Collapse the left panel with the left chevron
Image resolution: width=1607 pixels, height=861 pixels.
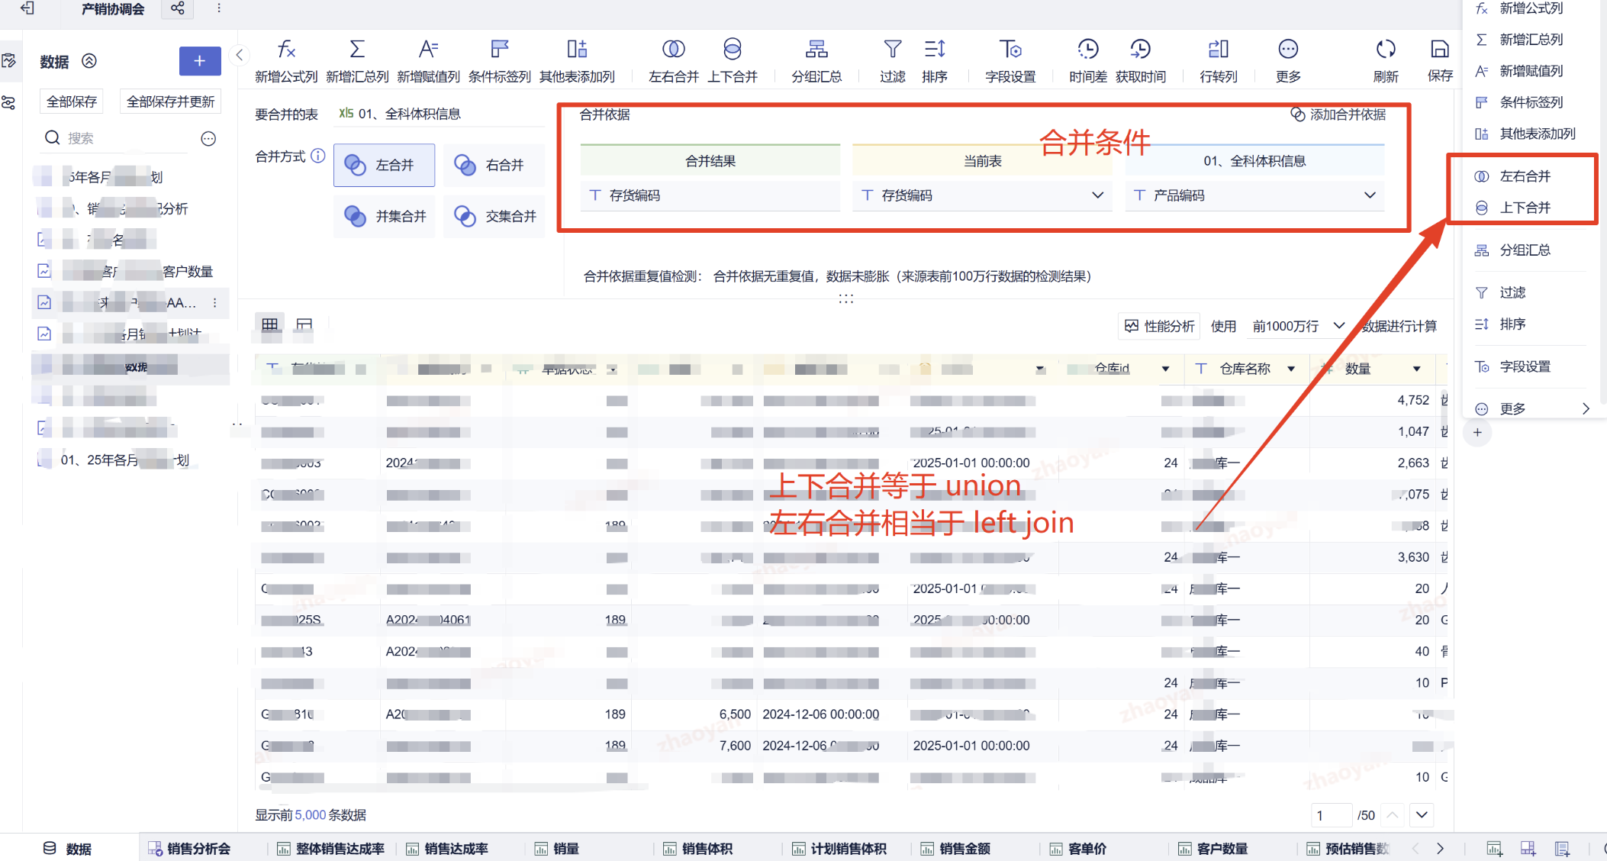click(x=240, y=55)
